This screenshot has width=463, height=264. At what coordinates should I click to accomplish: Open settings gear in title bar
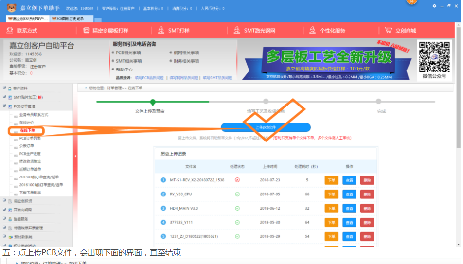coord(434,6)
